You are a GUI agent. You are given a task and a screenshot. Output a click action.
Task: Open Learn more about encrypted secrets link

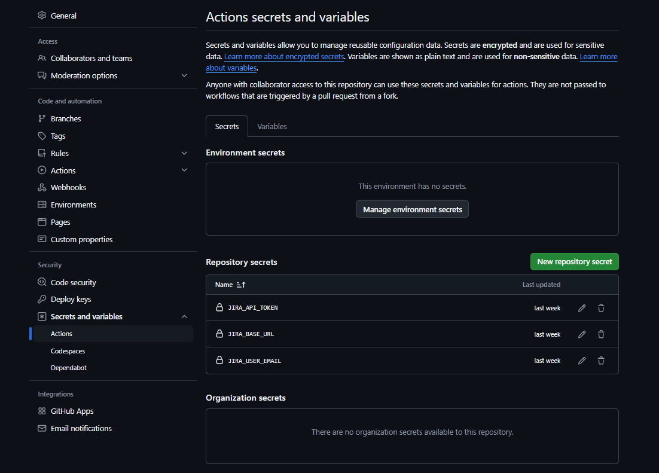284,56
